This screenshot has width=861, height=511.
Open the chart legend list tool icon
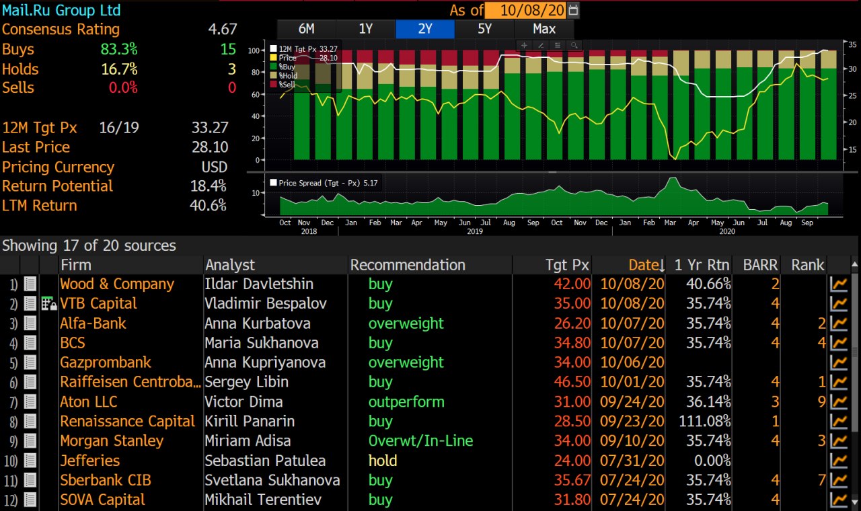[557, 45]
